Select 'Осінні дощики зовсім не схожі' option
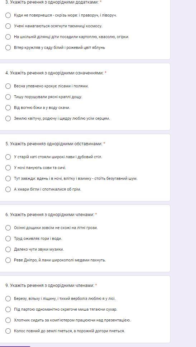 point(8,228)
